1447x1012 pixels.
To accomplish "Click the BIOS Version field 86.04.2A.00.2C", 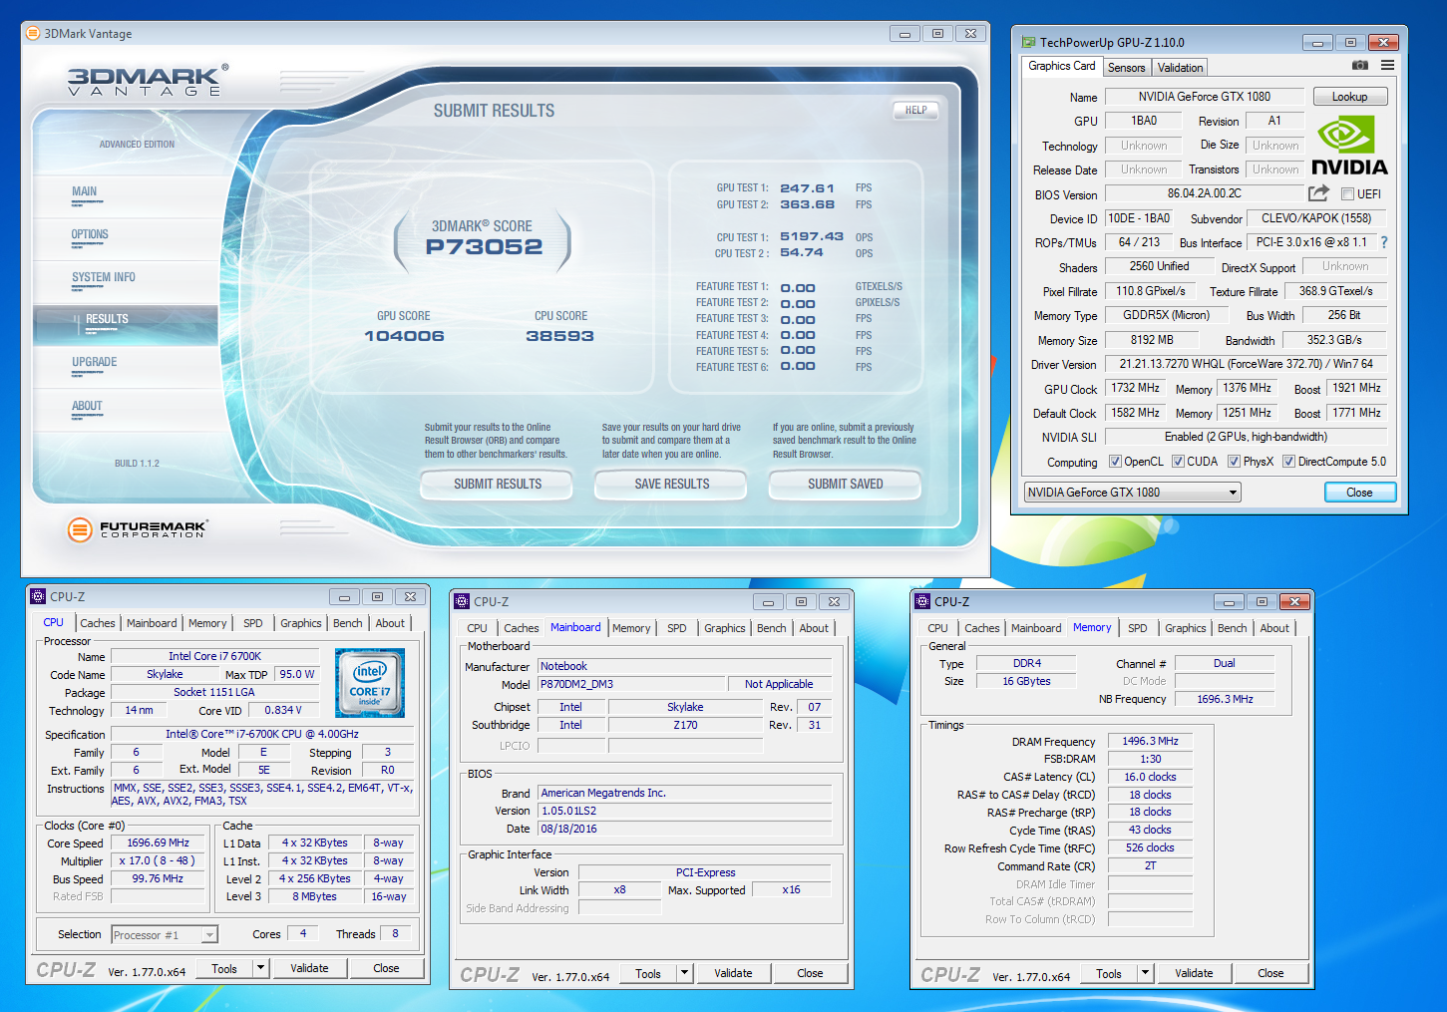I will pyautogui.click(x=1204, y=193).
